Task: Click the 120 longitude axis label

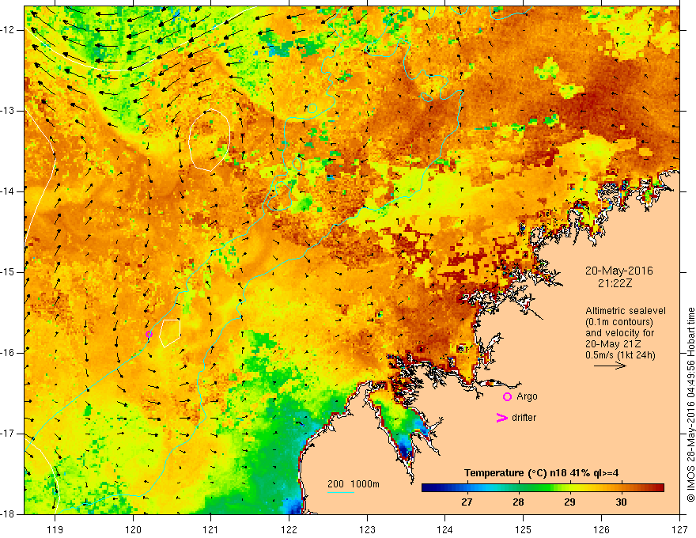Action: (133, 529)
